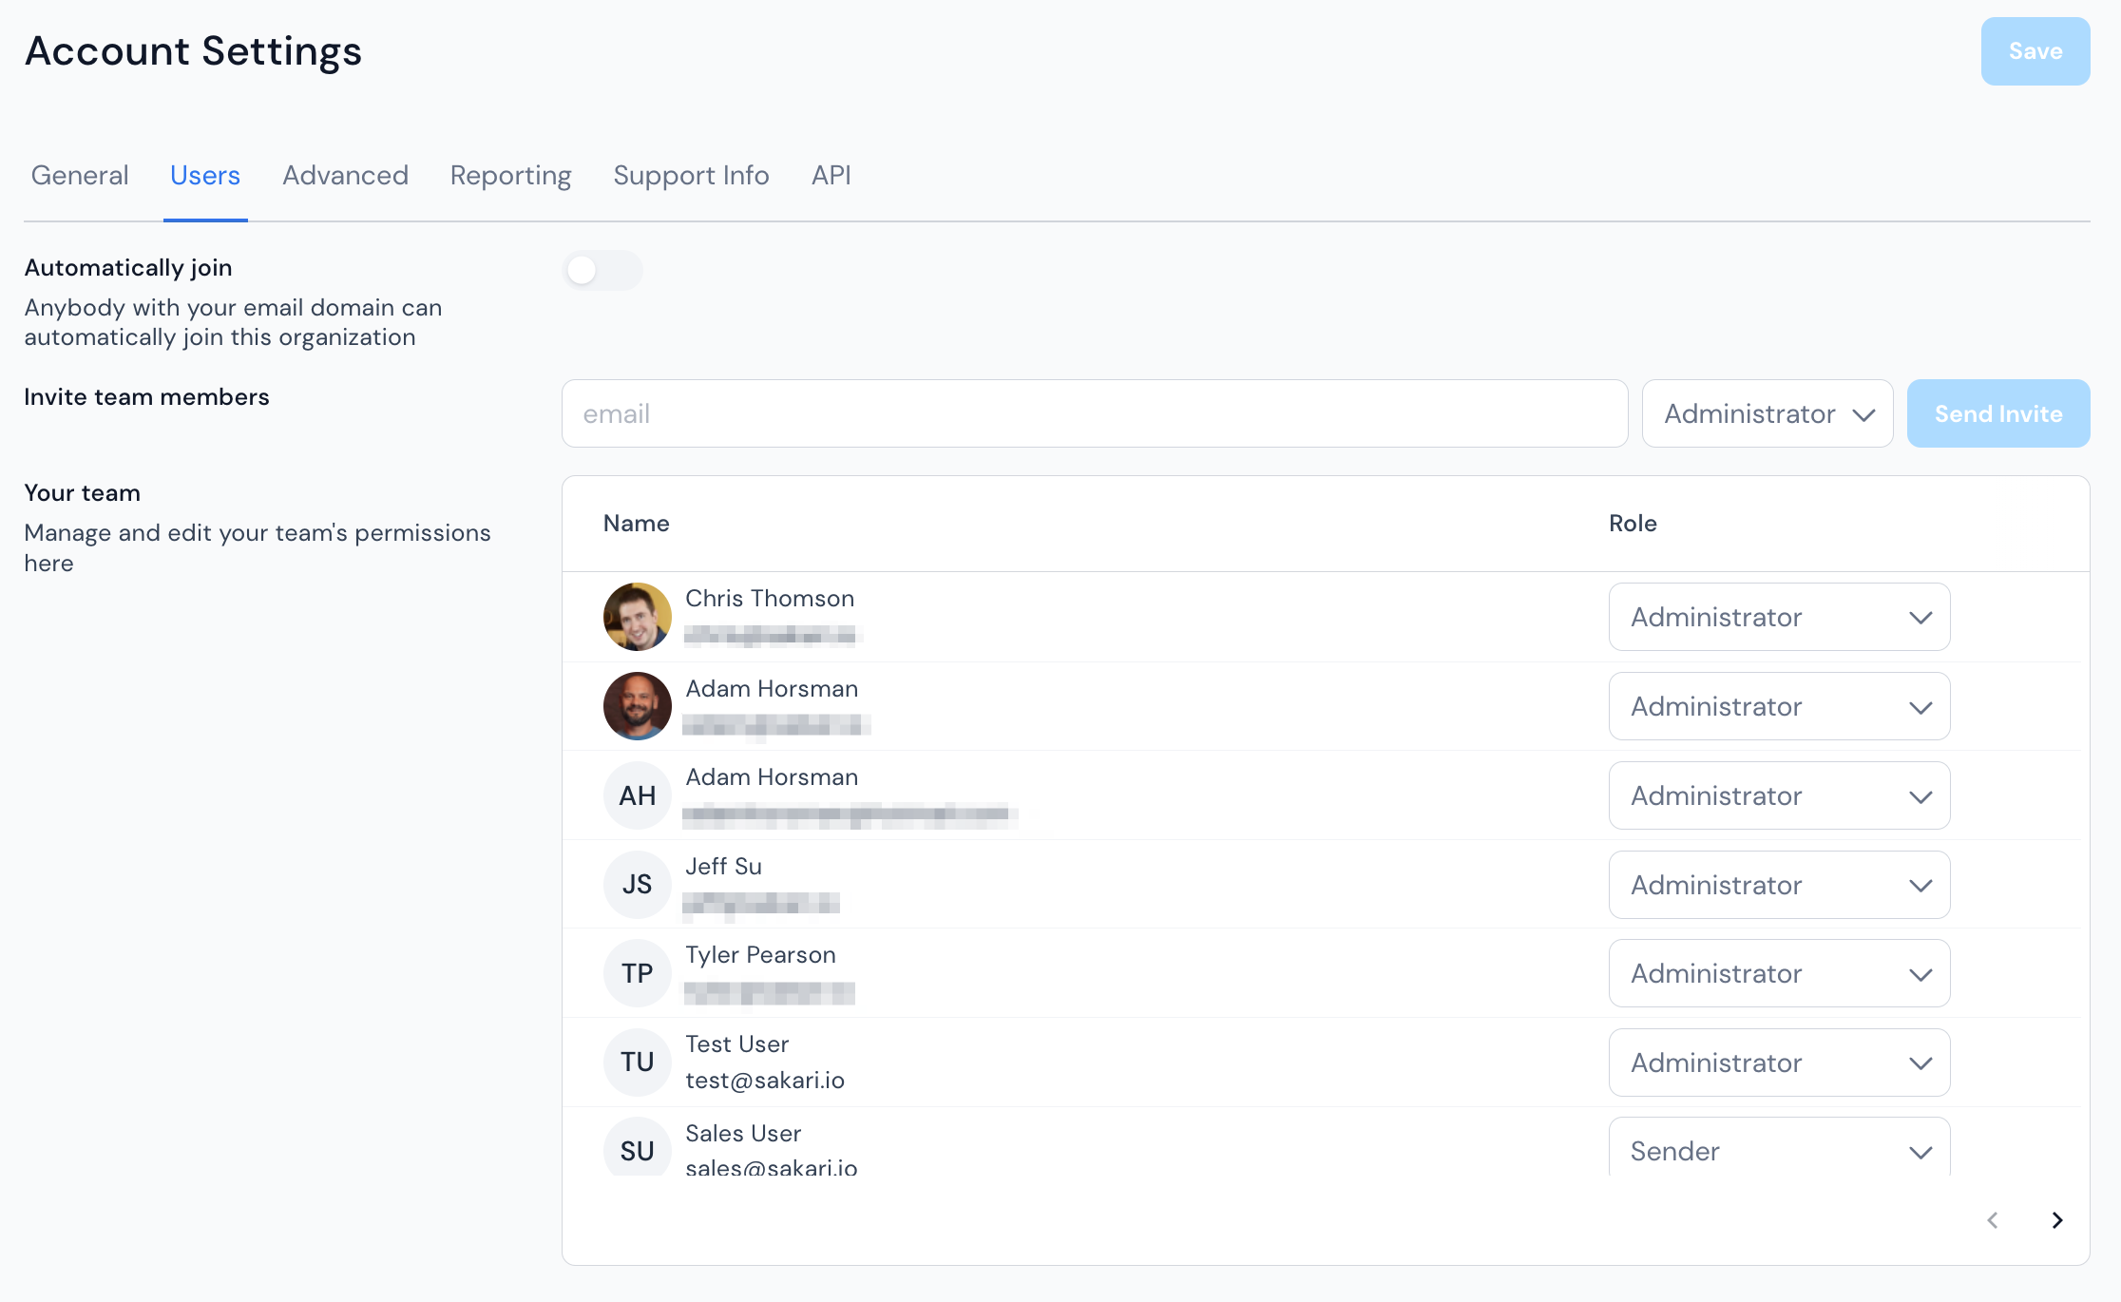
Task: Click the Chris Thomson name
Action: (x=770, y=599)
